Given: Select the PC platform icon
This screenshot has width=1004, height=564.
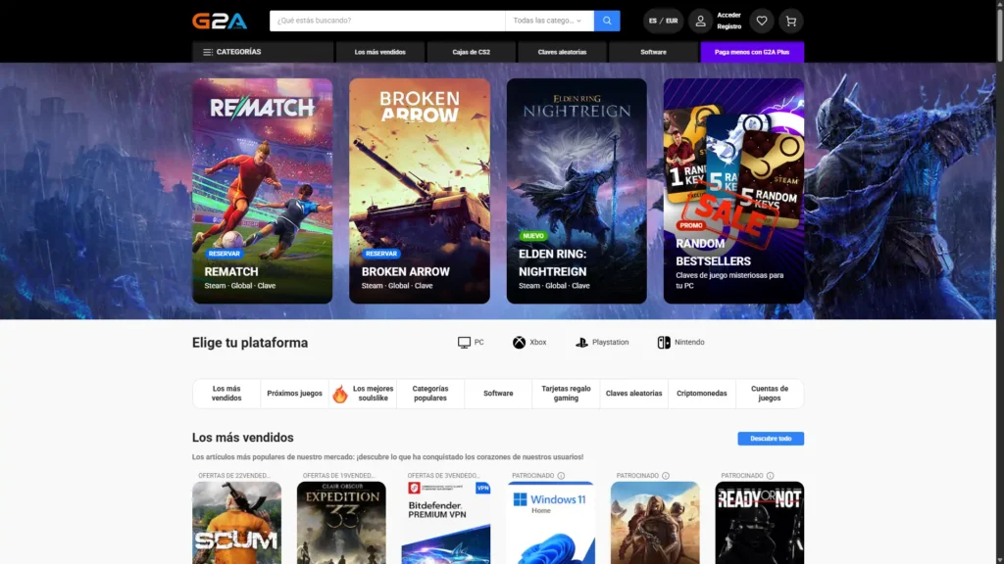Looking at the screenshot, I should coord(464,343).
